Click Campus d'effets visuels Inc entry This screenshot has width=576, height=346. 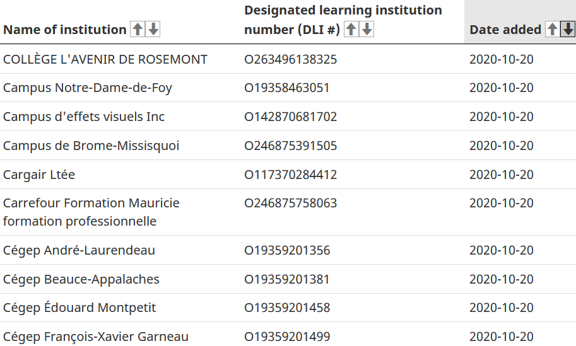point(84,117)
